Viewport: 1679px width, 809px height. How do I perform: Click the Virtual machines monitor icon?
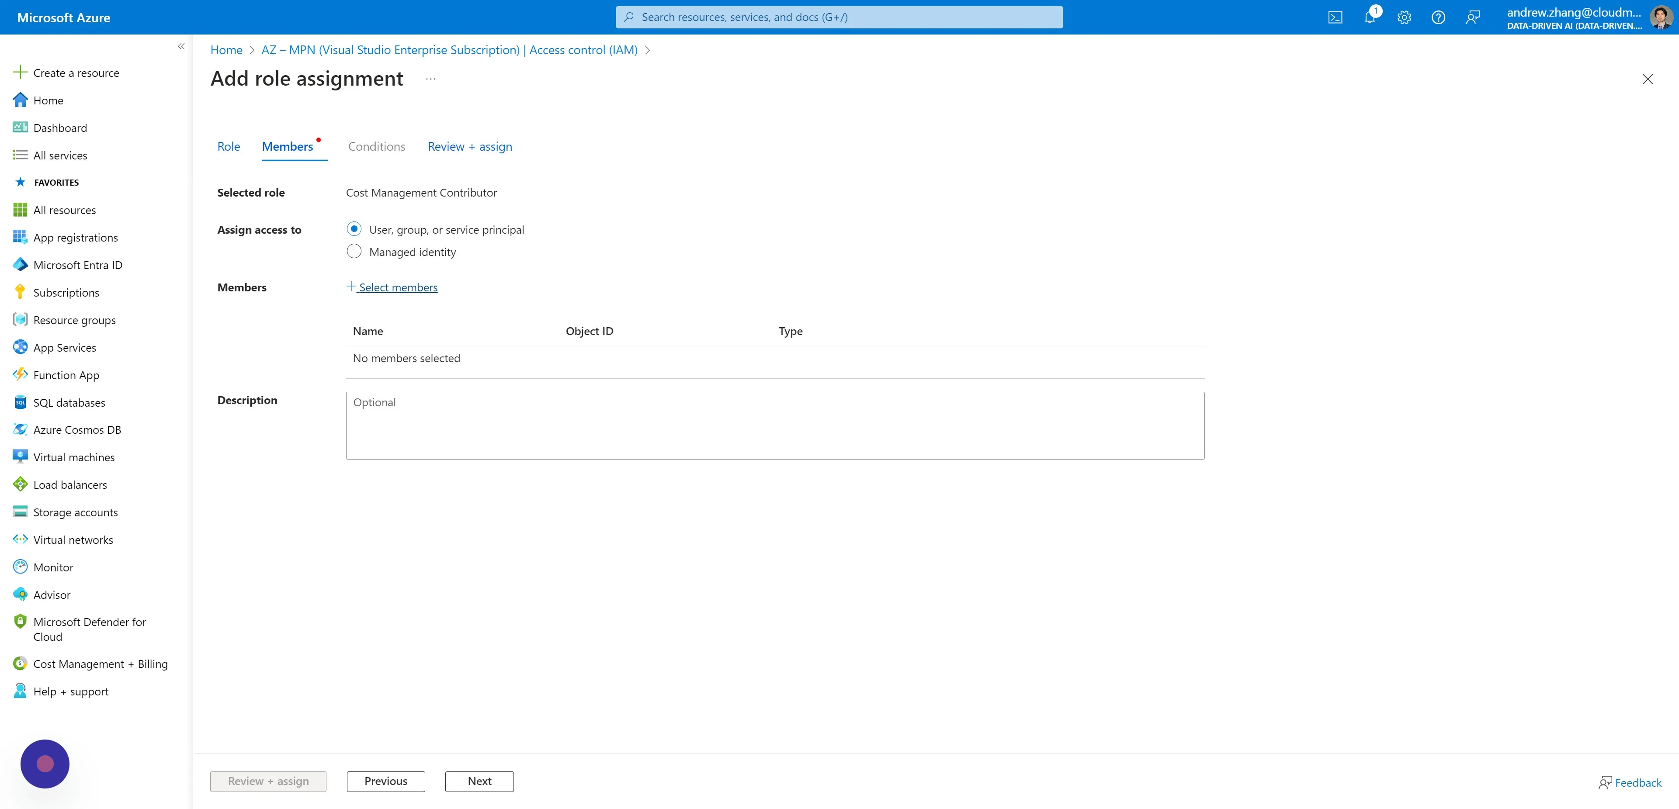click(x=20, y=456)
